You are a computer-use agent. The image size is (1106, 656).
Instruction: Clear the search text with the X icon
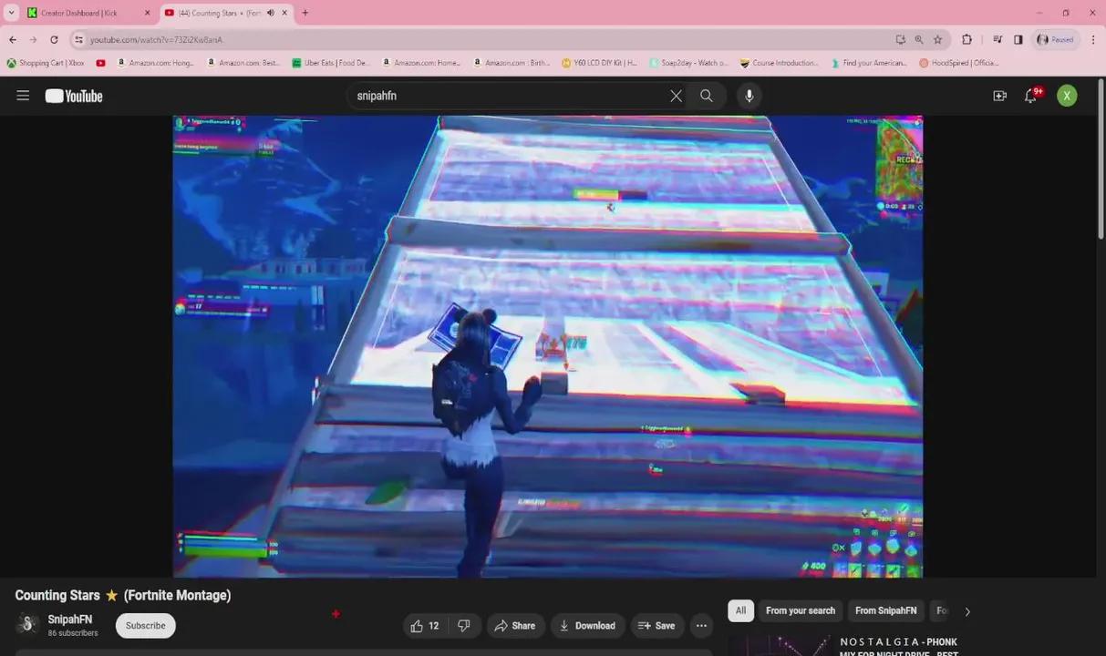pos(676,96)
